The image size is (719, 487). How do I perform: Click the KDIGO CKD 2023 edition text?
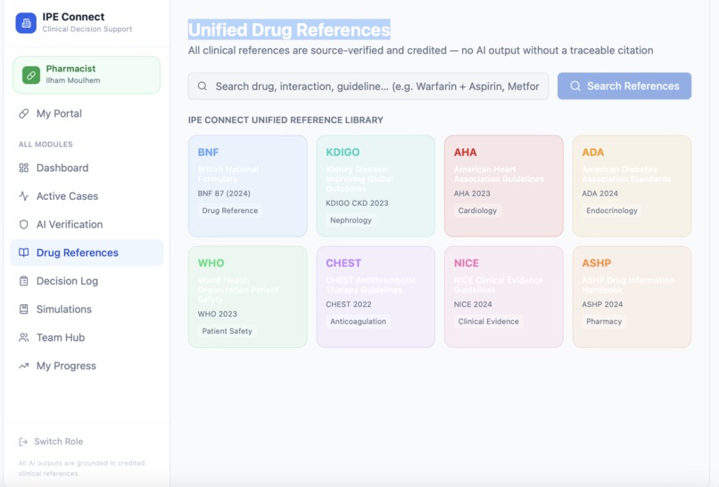[x=357, y=203]
